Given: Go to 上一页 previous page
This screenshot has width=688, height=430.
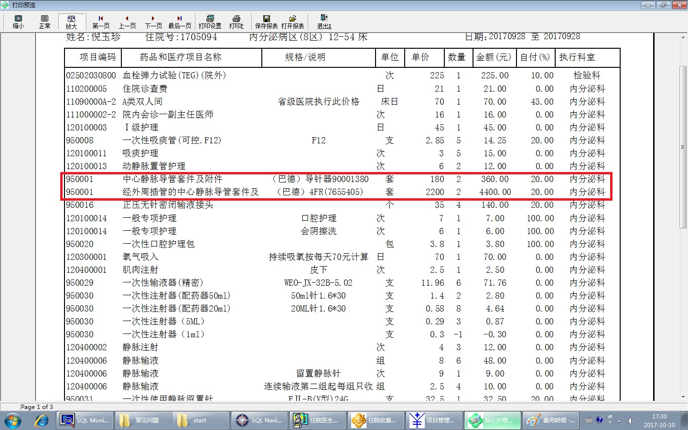Looking at the screenshot, I should click(x=127, y=22).
